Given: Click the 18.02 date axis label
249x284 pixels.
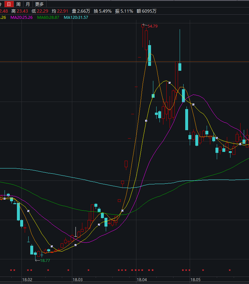Looking at the screenshot, I should 27,280.
